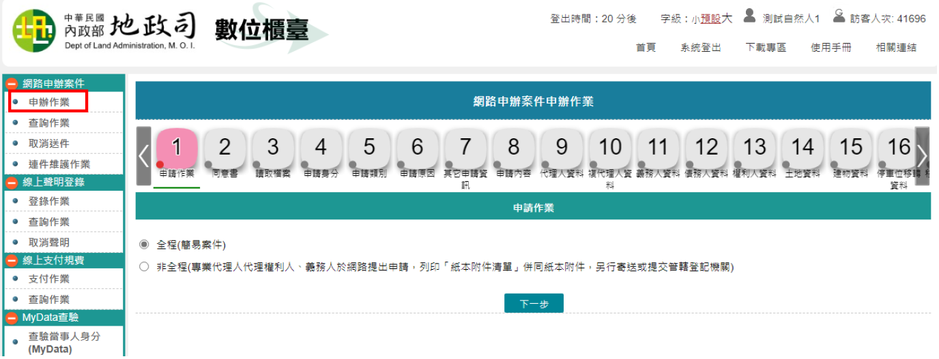The image size is (939, 359).
Task: Click the 網路申辦案件申辦作業 header bar
Action: [533, 102]
